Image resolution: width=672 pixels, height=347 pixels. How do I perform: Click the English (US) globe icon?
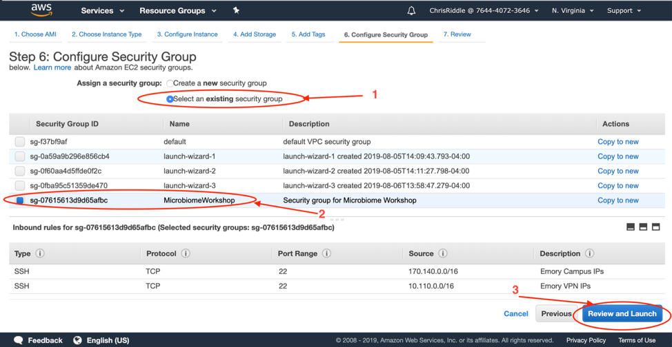(x=77, y=340)
